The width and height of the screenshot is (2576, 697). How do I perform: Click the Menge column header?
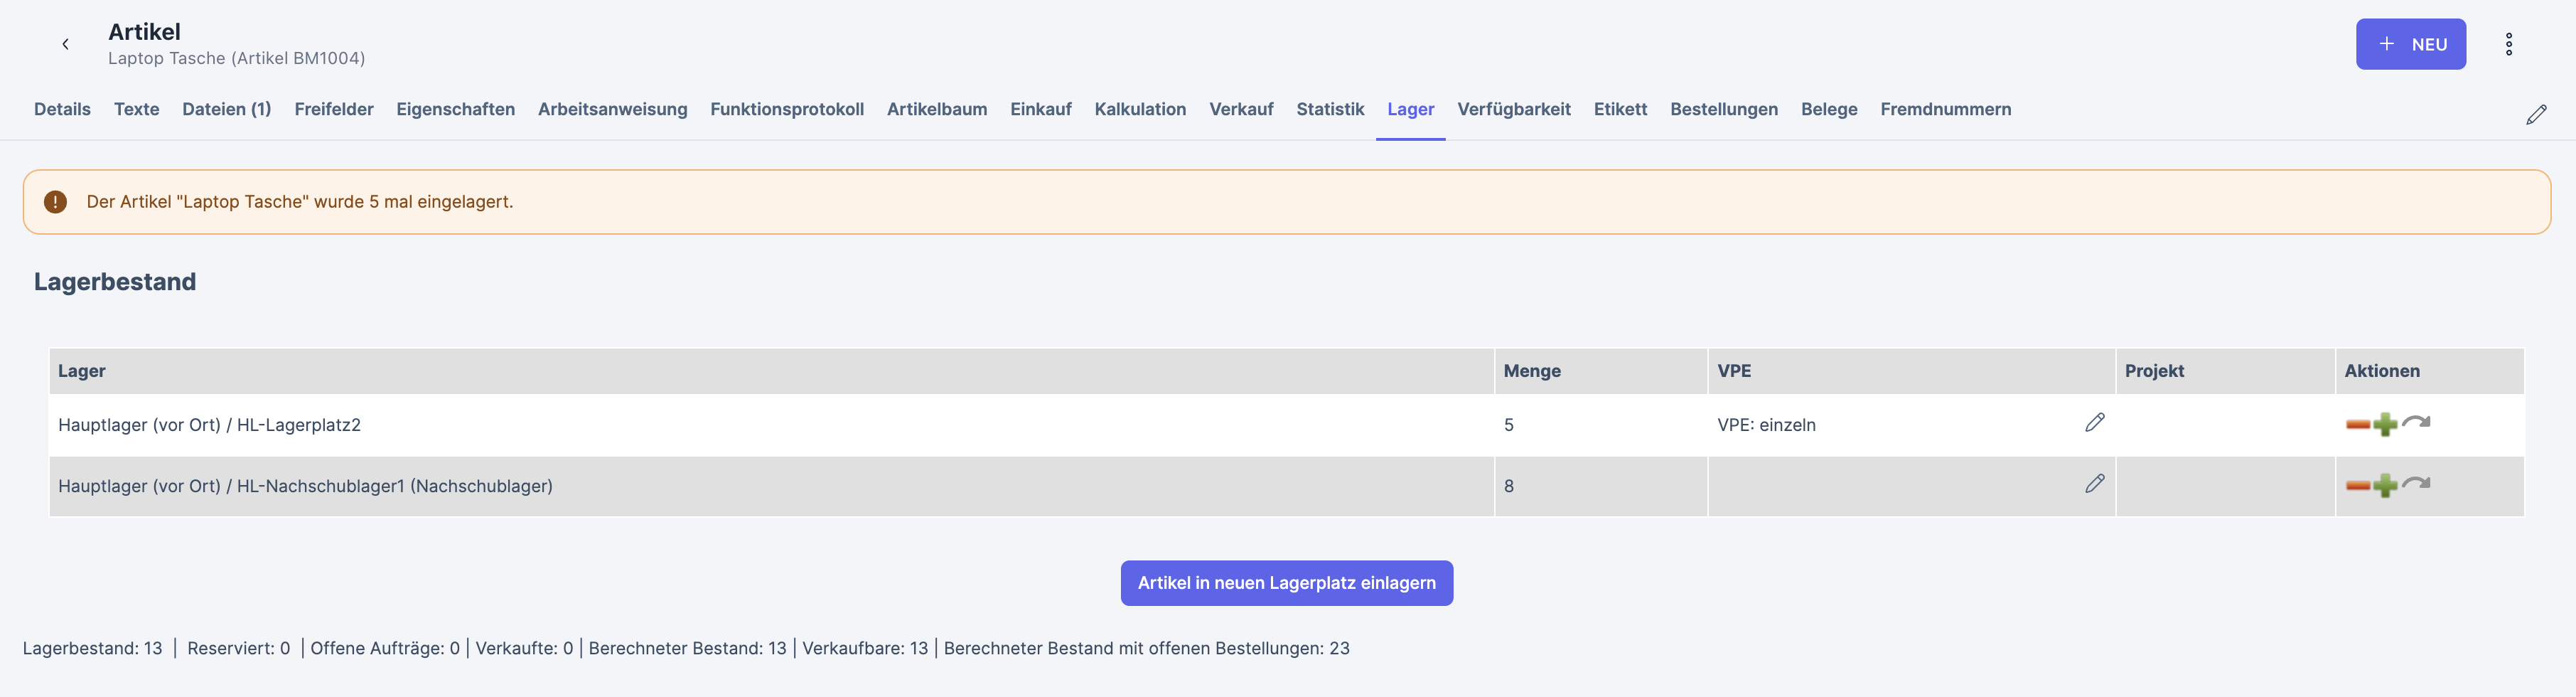(1531, 371)
